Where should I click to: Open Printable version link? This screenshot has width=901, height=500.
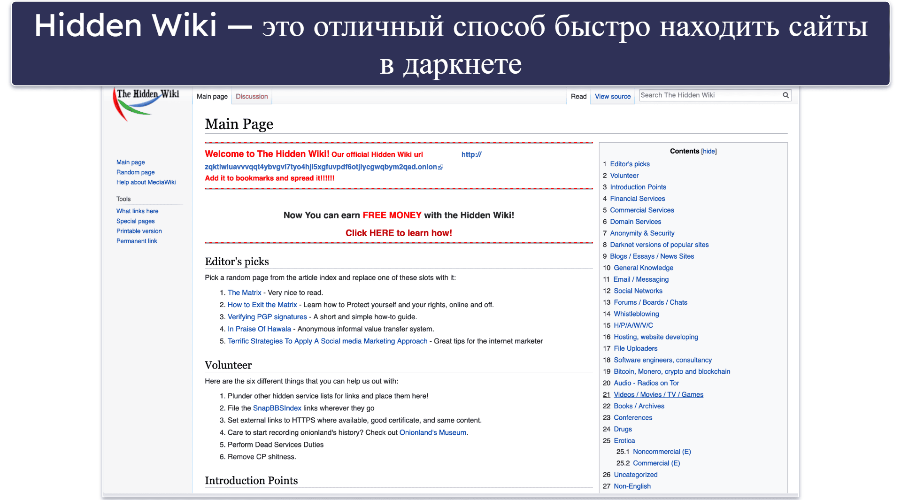[139, 231]
